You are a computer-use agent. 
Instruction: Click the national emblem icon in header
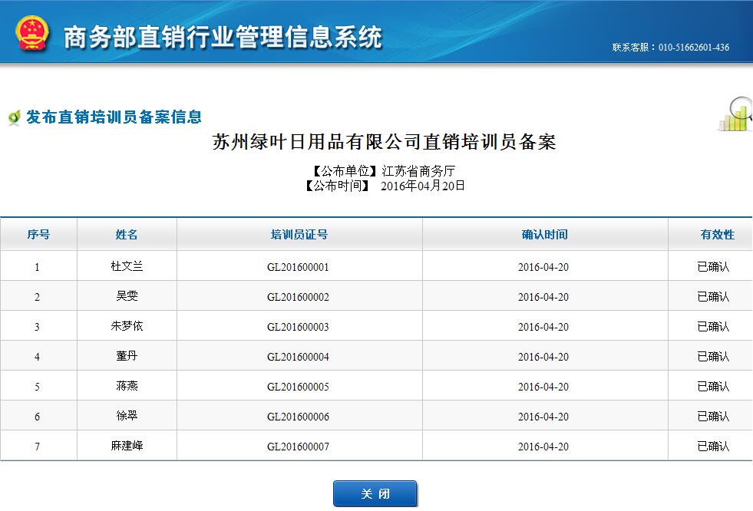pos(32,34)
